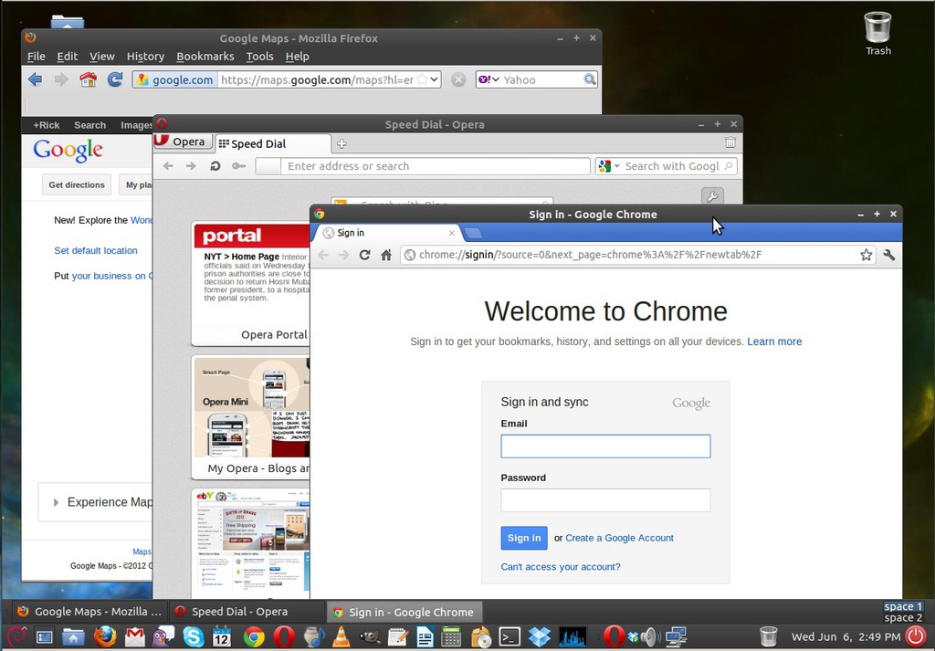Screen dimensions: 935x651
Task: Open the Debian swirl application menu
Action: (16, 636)
